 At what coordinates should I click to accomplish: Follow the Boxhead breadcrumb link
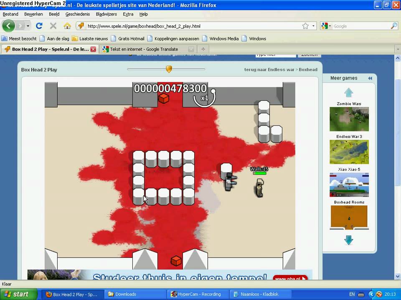tap(308, 70)
